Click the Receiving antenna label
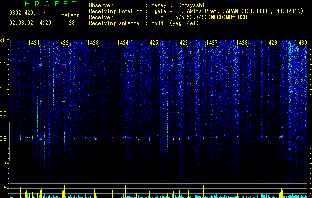The image size is (312, 198). (114, 23)
